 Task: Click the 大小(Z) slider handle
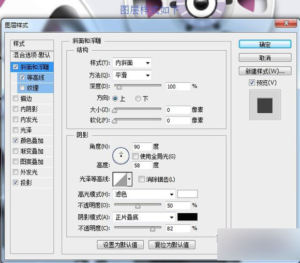click(114, 110)
